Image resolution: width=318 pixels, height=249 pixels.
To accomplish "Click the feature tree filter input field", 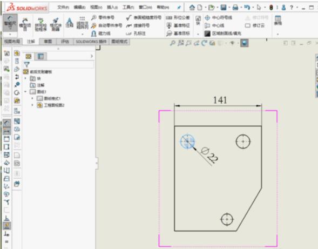I will pyautogui.click(x=62, y=64).
